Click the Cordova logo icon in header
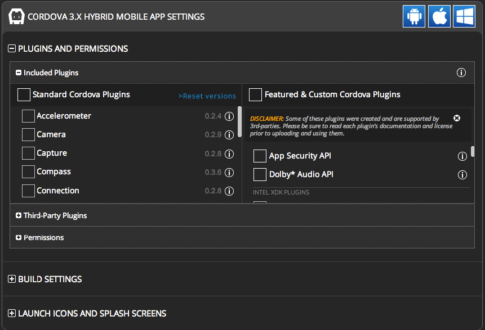Image resolution: width=485 pixels, height=330 pixels. pos(16,16)
